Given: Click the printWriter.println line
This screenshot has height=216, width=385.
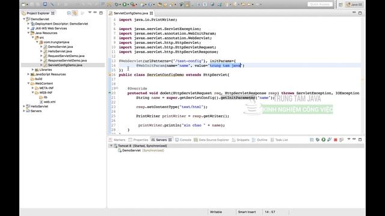Looking at the screenshot, I should tap(182, 125).
